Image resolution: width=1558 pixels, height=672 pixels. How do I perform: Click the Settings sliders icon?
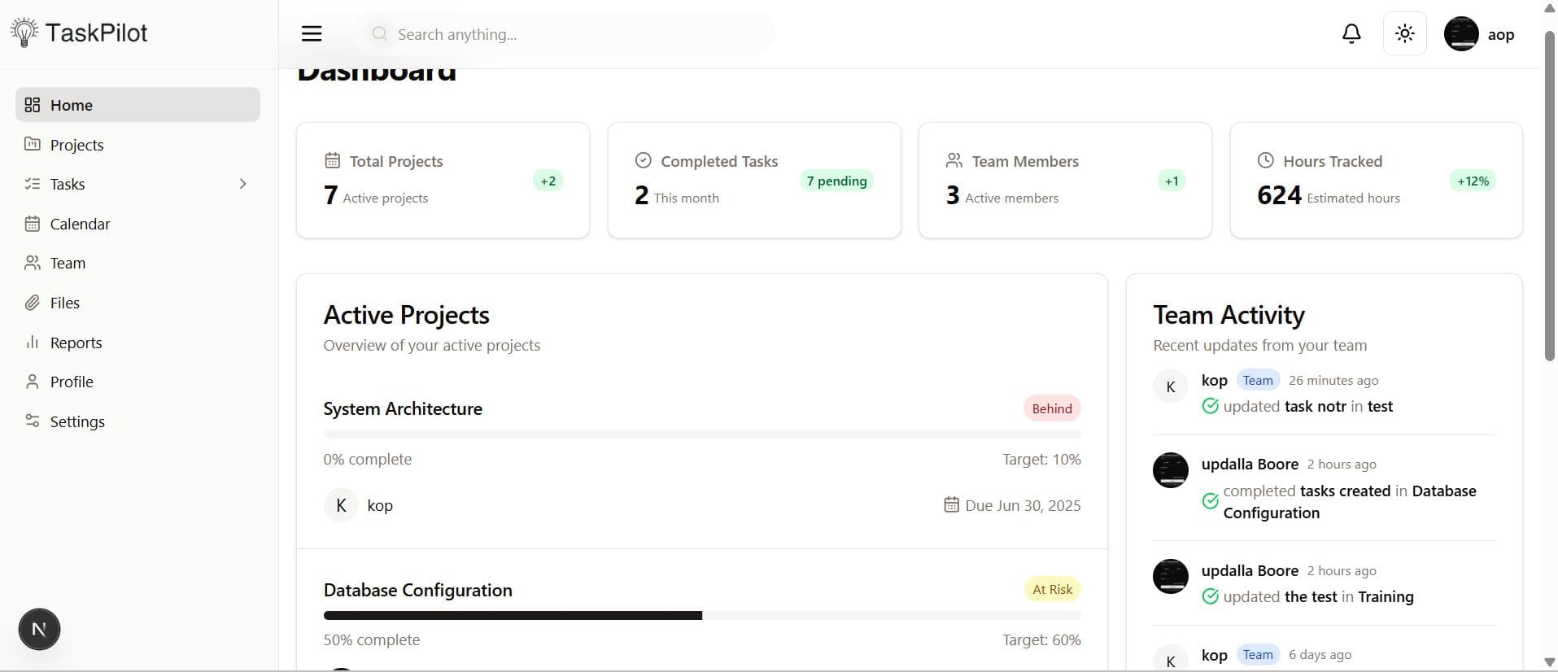pyautogui.click(x=33, y=421)
